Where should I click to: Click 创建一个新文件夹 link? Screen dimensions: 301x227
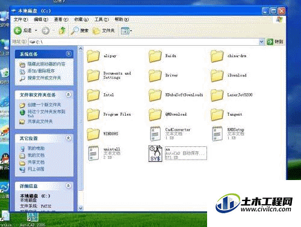click(44, 105)
